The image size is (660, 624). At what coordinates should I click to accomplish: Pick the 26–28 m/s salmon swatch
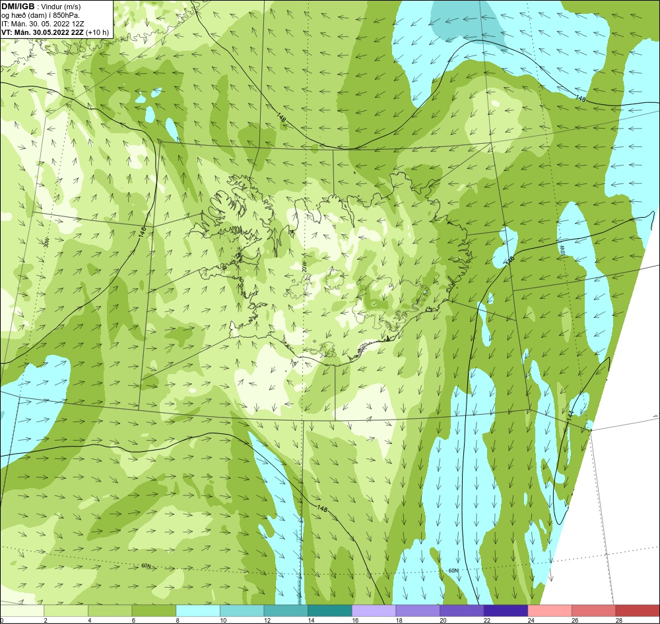(x=593, y=611)
